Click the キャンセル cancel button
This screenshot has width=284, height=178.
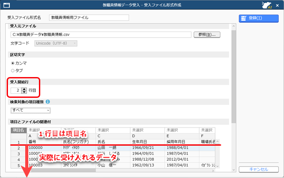[259, 170]
